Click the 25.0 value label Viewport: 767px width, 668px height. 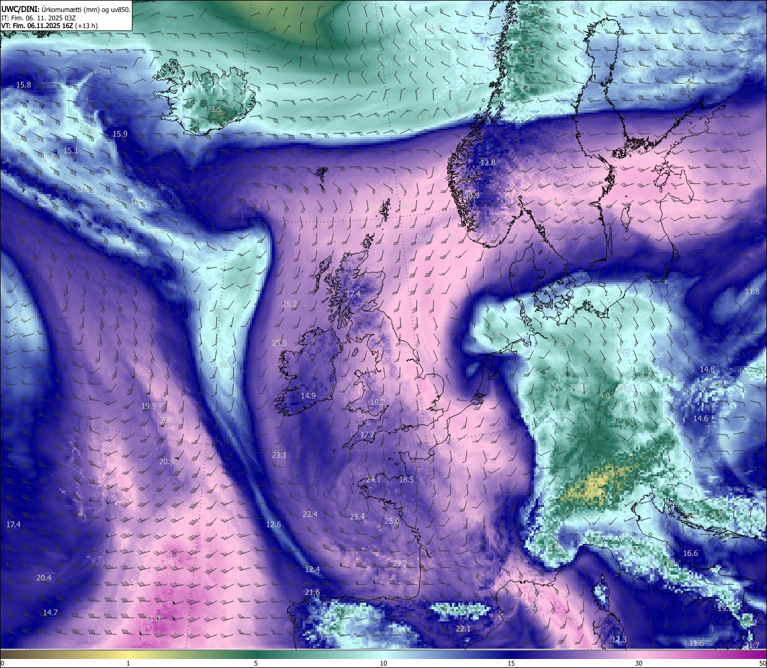(x=392, y=521)
